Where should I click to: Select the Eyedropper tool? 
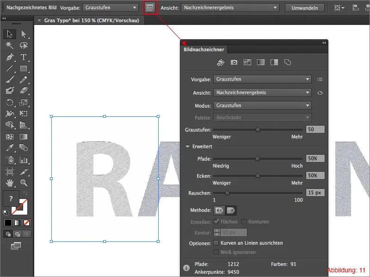10,148
